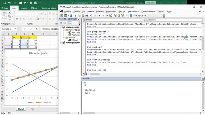Click the Archivo tab in Excel
The image size is (205, 115).
[5, 8]
